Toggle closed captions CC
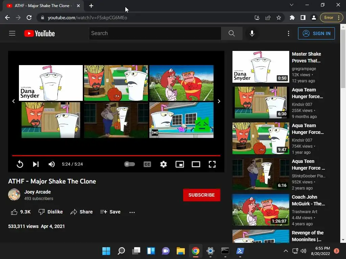The image size is (346, 259). pos(147,164)
